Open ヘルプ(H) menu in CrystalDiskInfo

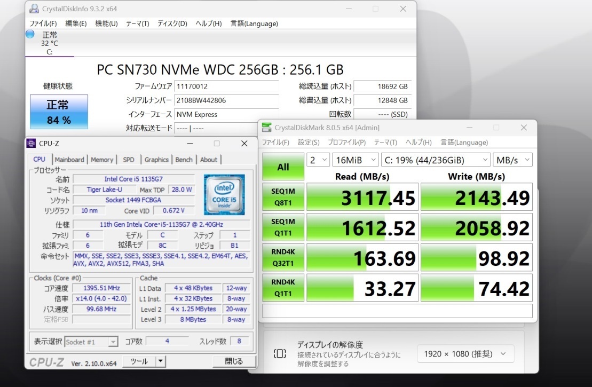(208, 23)
